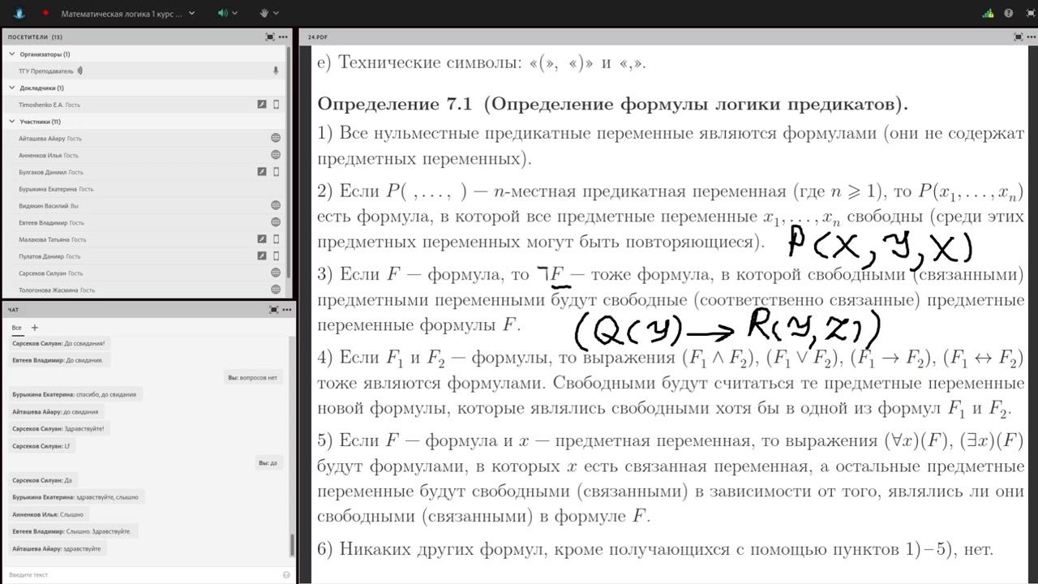This screenshot has width=1038, height=584.
Task: Click the 24.PDF pod title
Action: coord(317,37)
